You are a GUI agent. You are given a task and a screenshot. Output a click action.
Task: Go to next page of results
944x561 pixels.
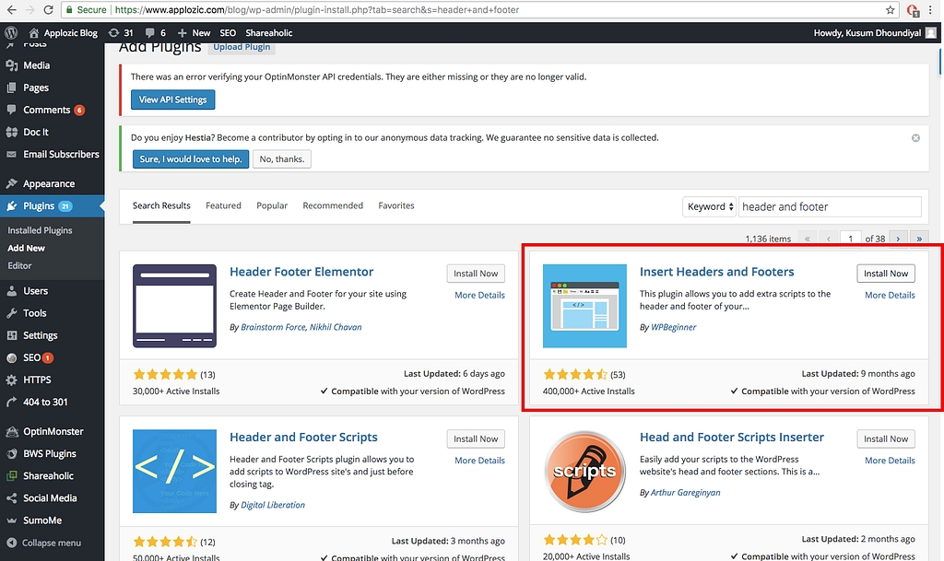click(897, 239)
